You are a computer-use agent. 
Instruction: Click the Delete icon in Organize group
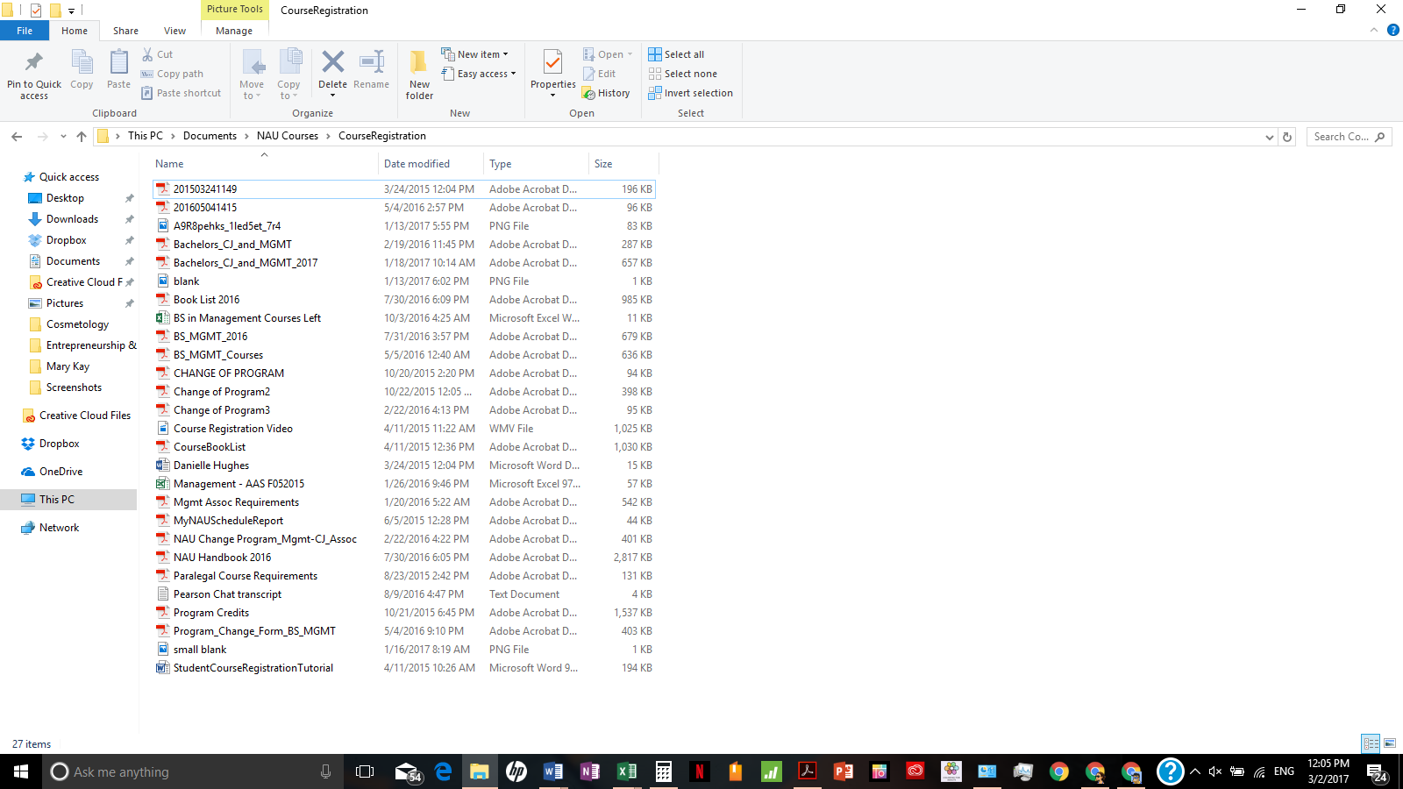coord(332,66)
